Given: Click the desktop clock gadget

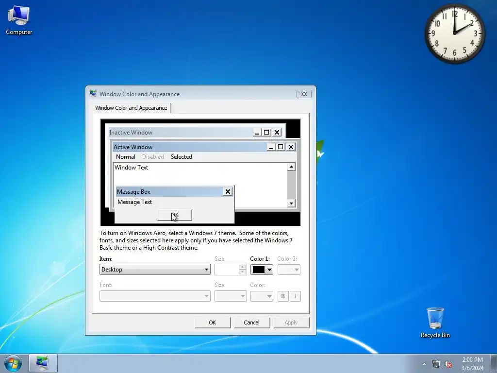Looking at the screenshot, I should coord(454,34).
